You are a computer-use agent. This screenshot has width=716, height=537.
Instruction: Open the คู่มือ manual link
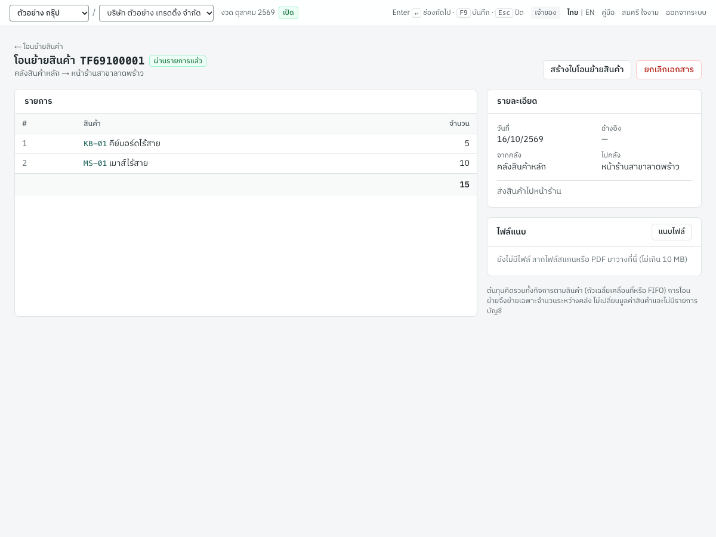coord(608,13)
